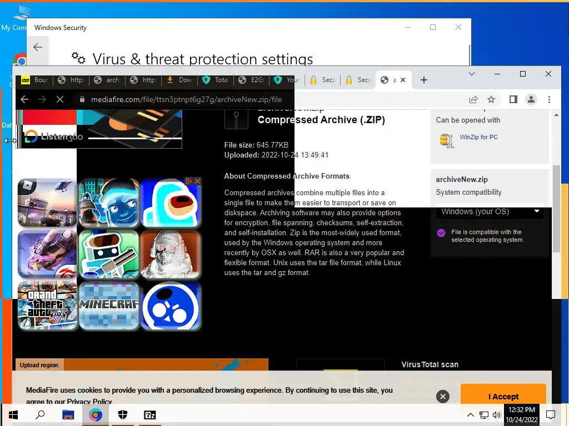Close the games ad with X
Screen dimensions: 569x426
197,181
